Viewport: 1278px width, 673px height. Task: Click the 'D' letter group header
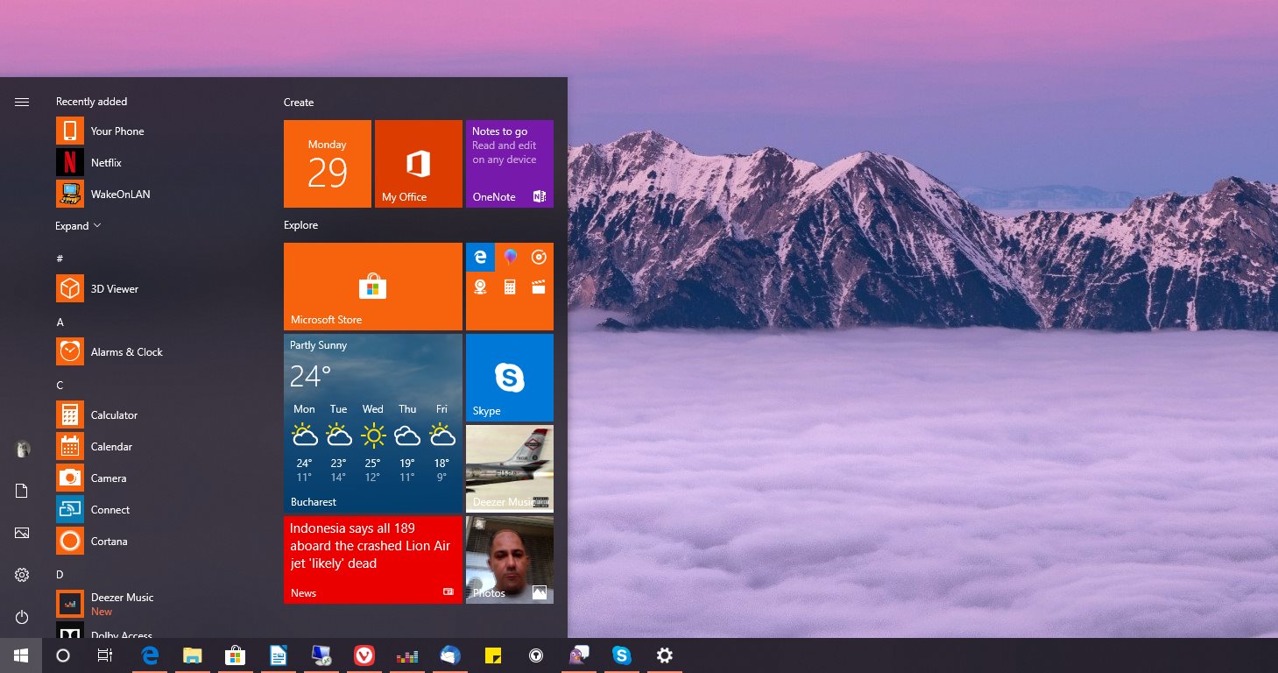point(60,575)
